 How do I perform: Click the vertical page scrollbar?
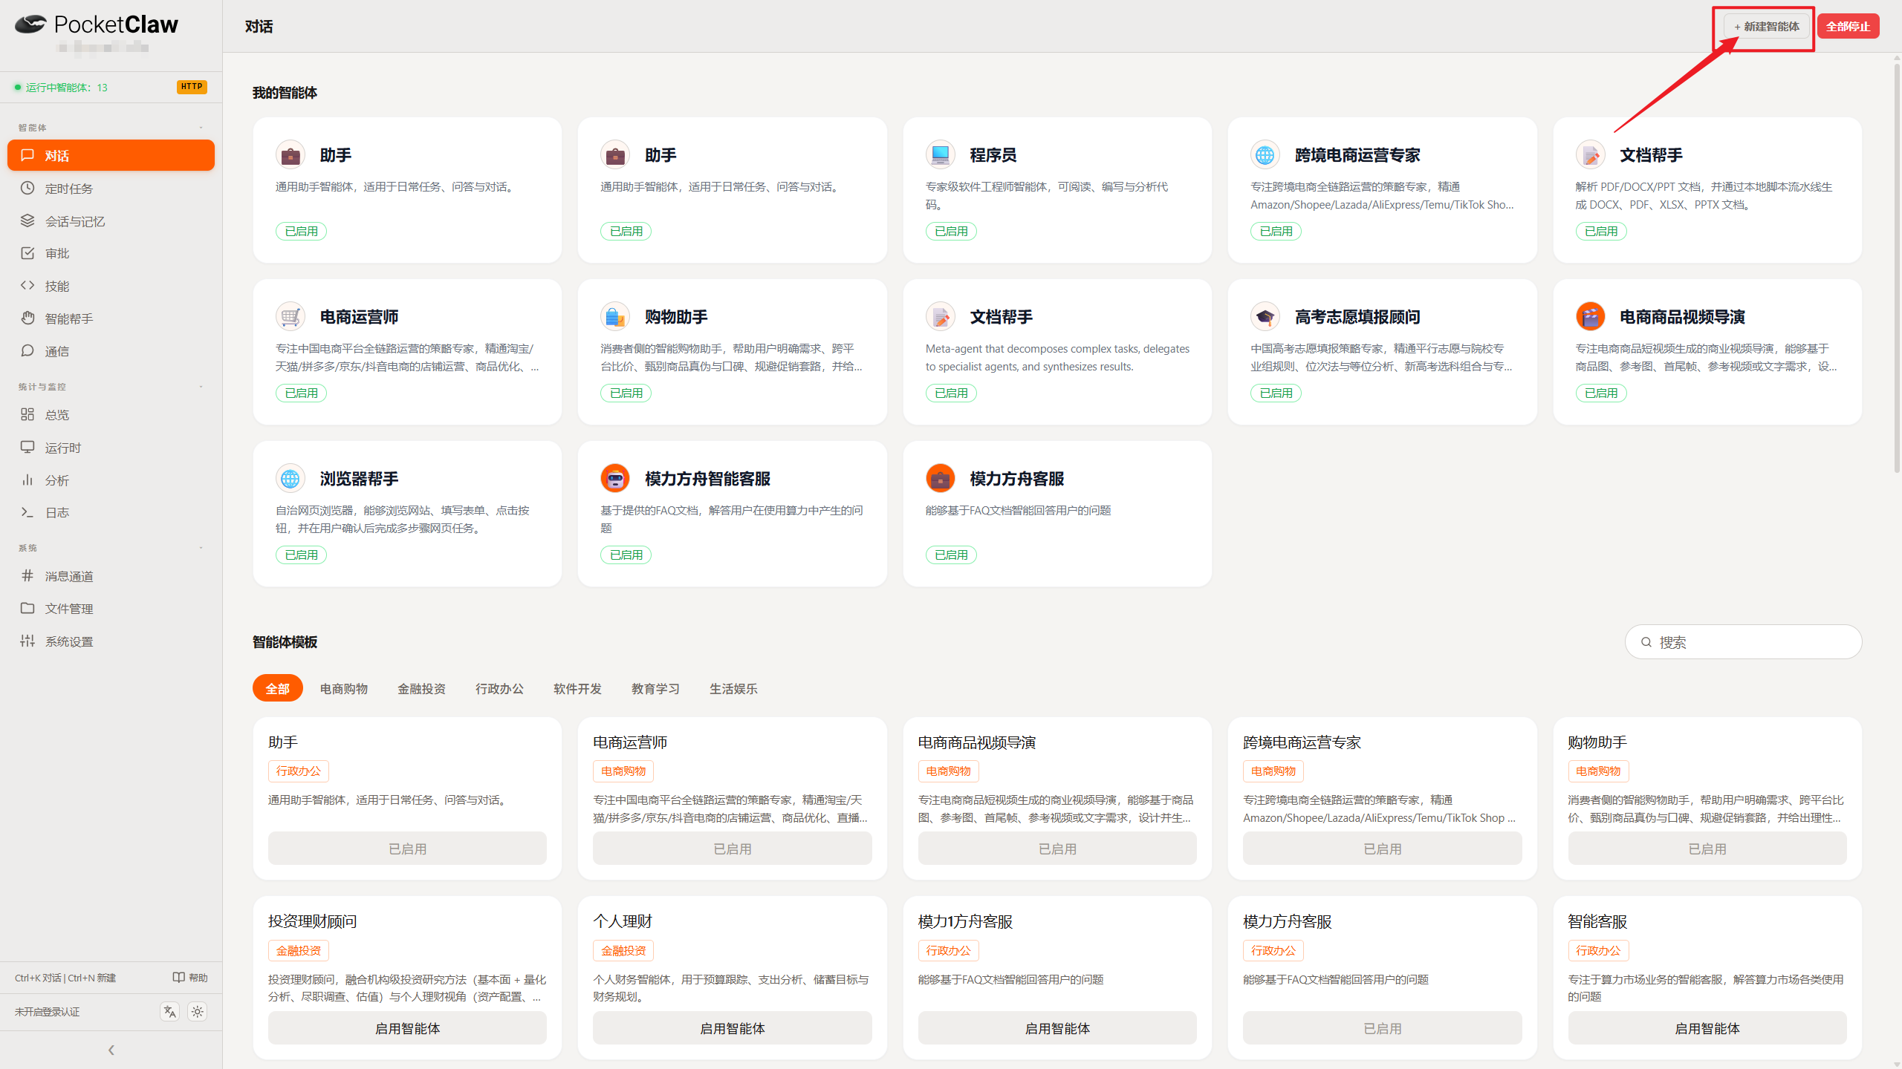[1896, 267]
